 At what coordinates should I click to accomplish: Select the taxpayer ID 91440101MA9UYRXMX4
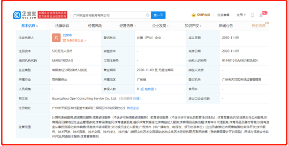coord(240,61)
